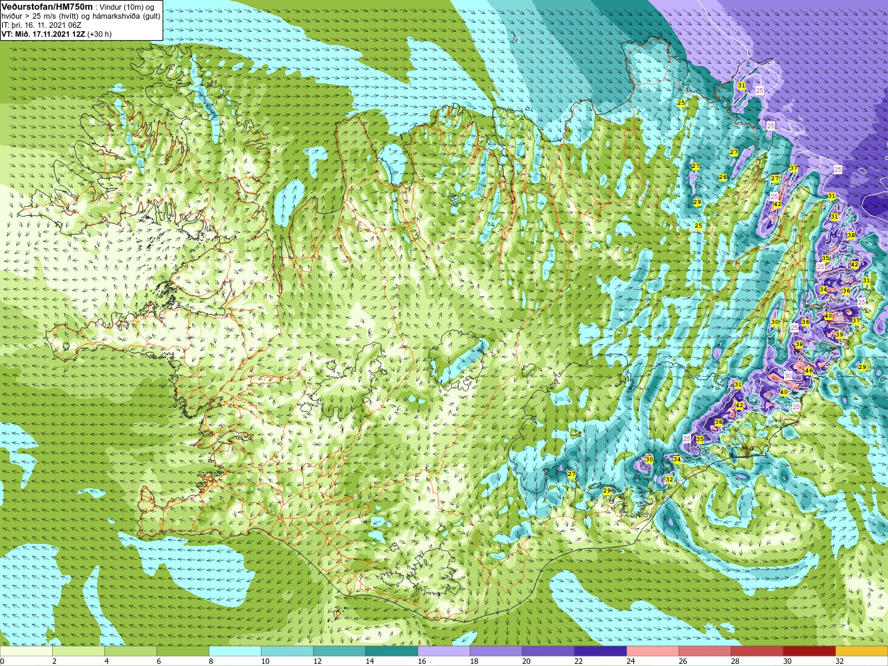
Task: Select the 22–24 m/s dark indigo legend swatch
Action: 600,651
